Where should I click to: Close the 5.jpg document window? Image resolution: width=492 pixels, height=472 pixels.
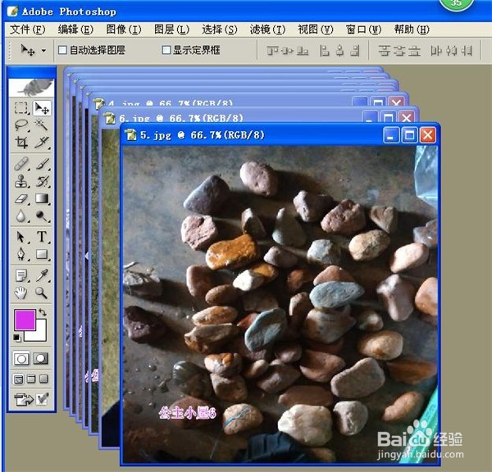tap(428, 135)
